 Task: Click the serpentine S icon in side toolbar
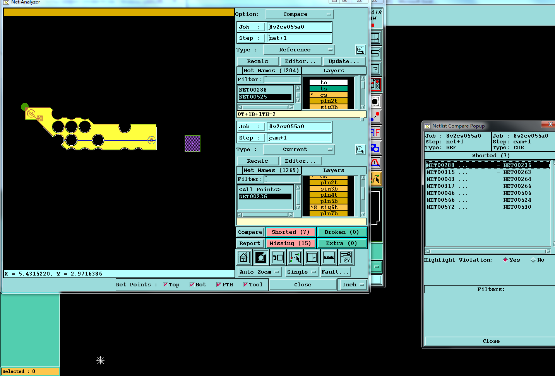(x=375, y=53)
